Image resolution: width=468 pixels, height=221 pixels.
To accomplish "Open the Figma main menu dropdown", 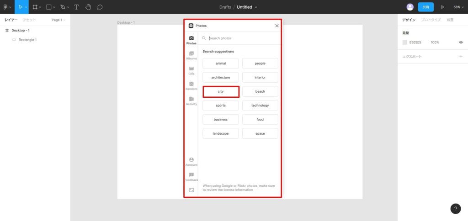I will pos(7,7).
